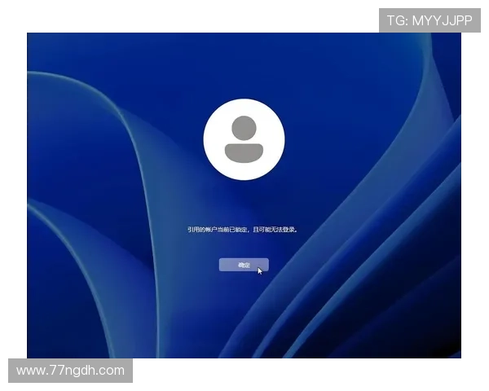Click the mouse pointer arrow beside 确定
This screenshot has height=391, width=489.
click(260, 270)
